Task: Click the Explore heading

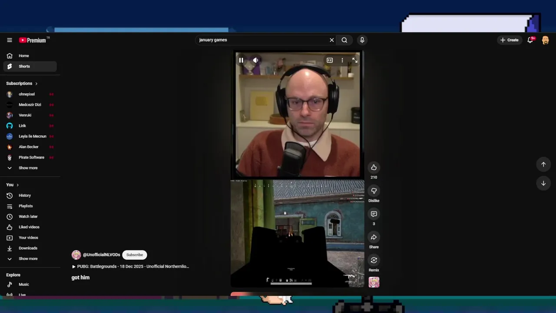Action: click(13, 275)
